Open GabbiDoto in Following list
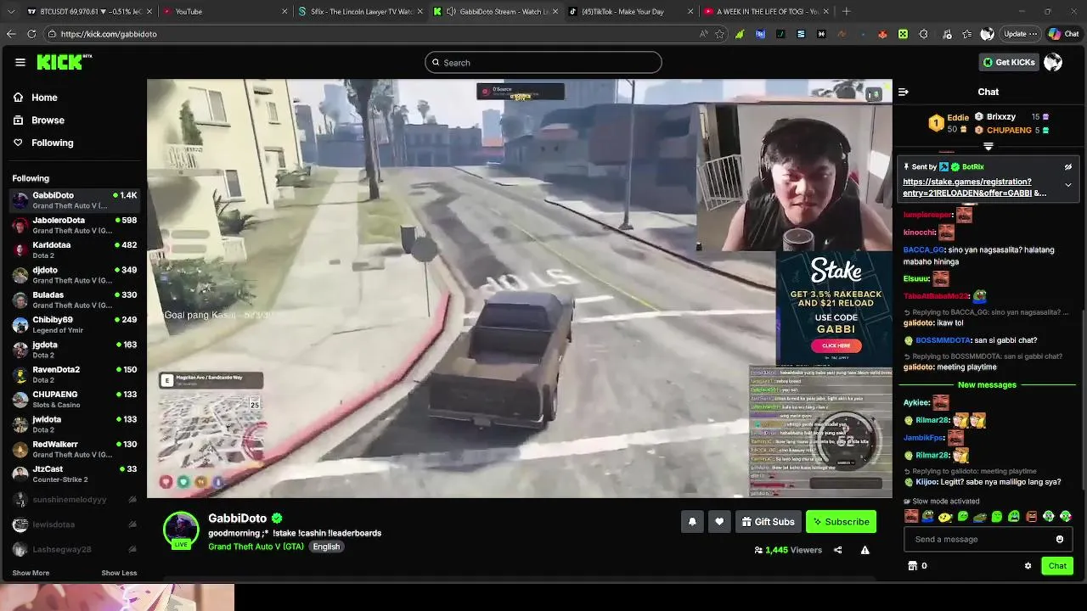Viewport: 1087px width, 611px height. [75, 200]
